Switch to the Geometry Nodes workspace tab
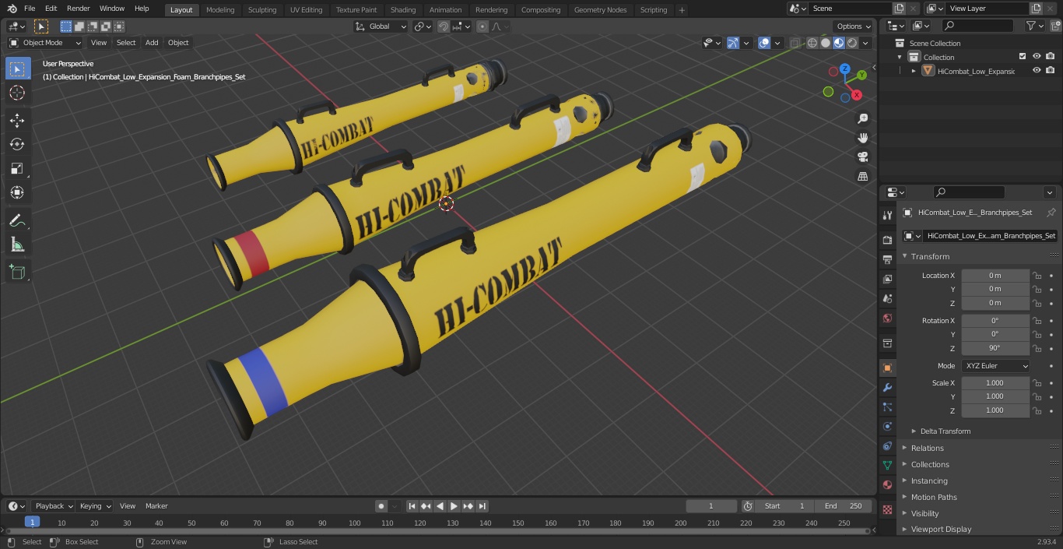Image resolution: width=1063 pixels, height=549 pixels. [600, 10]
